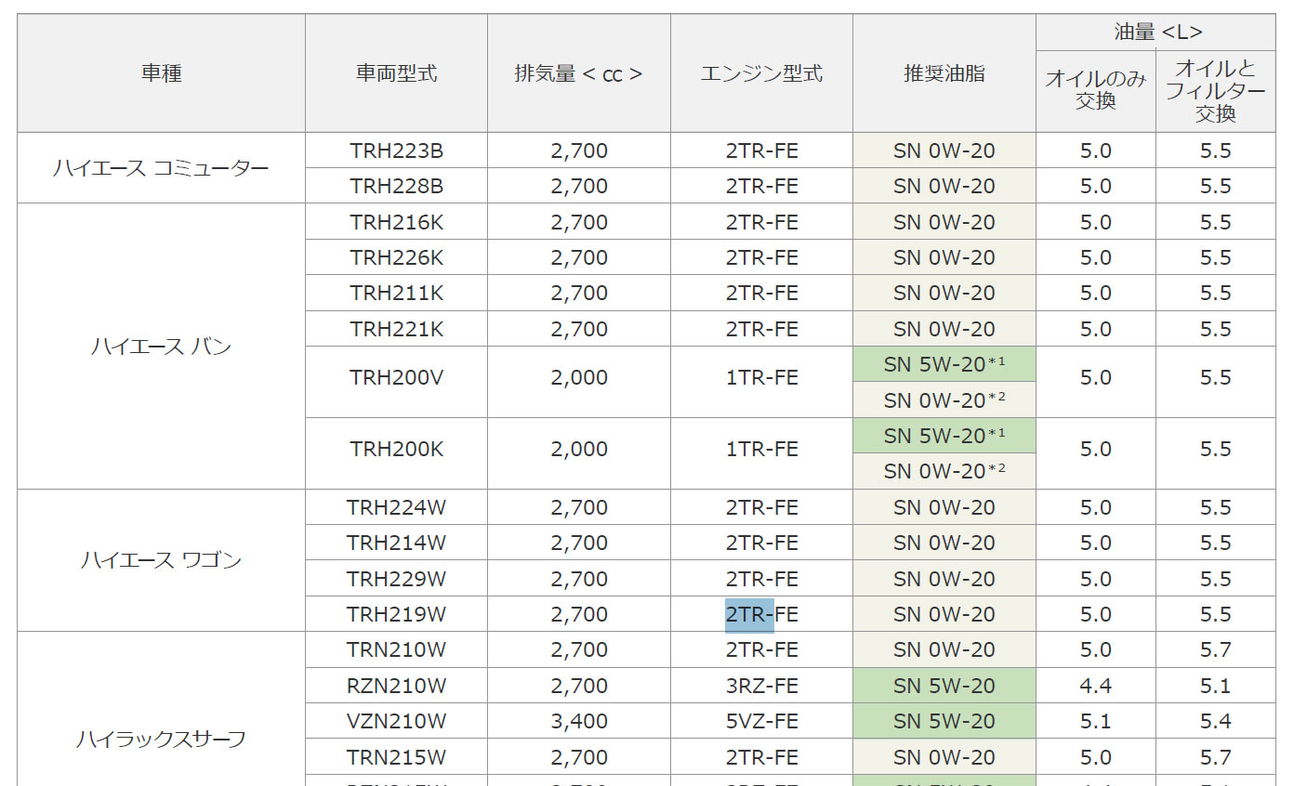Click model code TRH214W
The width and height of the screenshot is (1294, 786).
tap(396, 543)
